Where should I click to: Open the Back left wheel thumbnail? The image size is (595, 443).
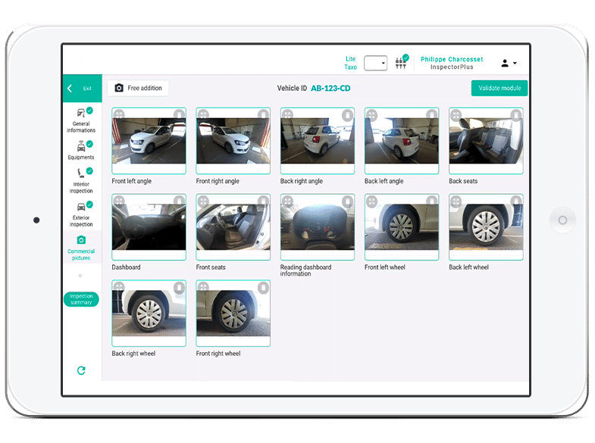pyautogui.click(x=486, y=227)
